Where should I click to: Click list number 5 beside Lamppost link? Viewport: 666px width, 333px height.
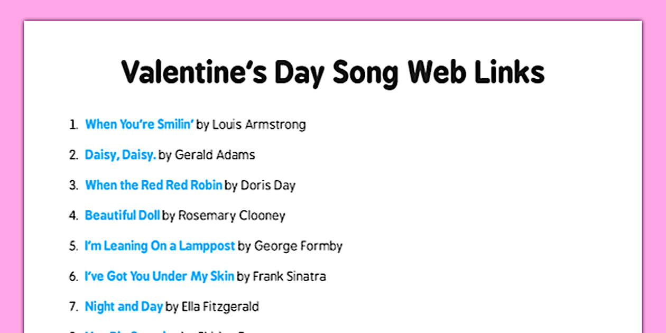tap(73, 246)
